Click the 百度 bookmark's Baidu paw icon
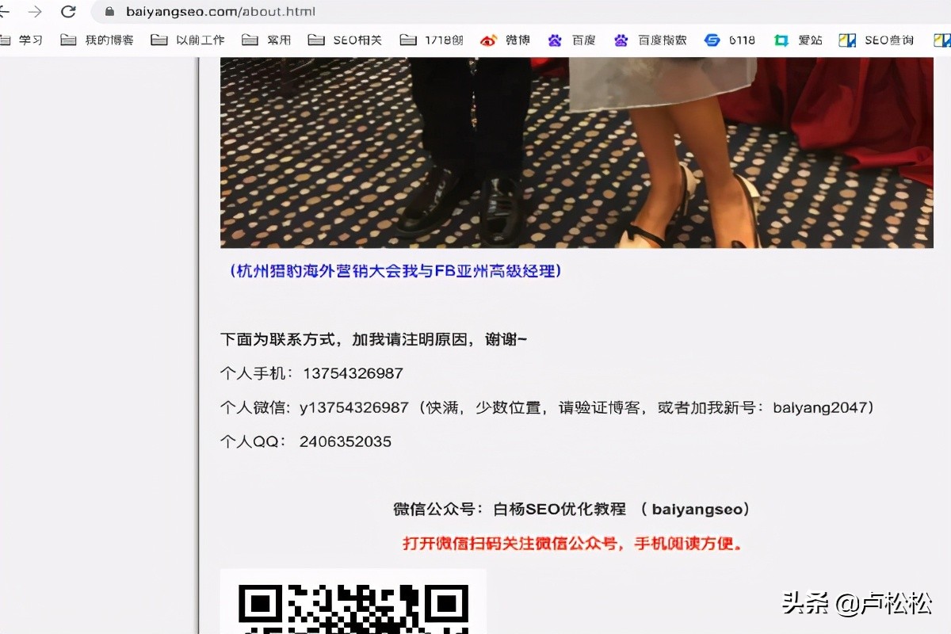This screenshot has height=634, width=951. point(554,39)
